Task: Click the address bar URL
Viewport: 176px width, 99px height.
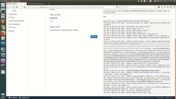Action: 65,7
